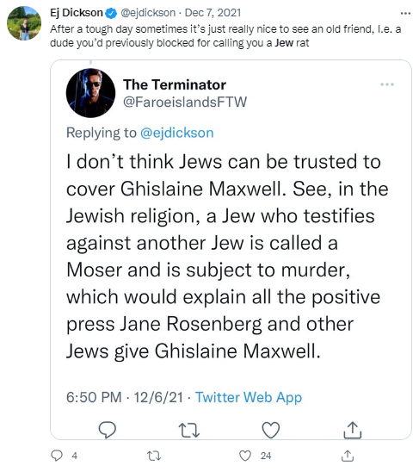
Task: Click The Terminator display name
Action: [175, 84]
